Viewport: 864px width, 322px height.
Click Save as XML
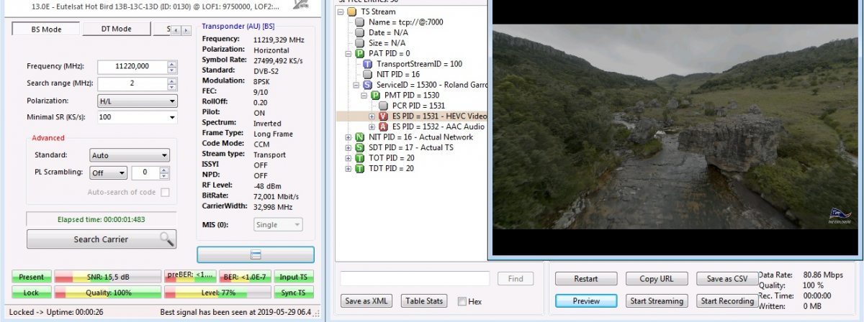pyautogui.click(x=367, y=301)
